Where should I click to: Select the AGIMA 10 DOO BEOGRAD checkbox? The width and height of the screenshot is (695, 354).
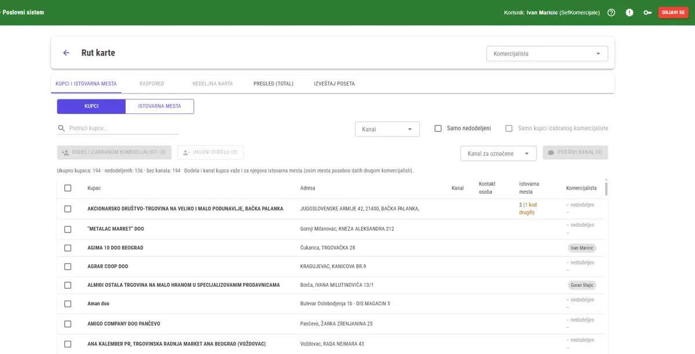coord(68,248)
